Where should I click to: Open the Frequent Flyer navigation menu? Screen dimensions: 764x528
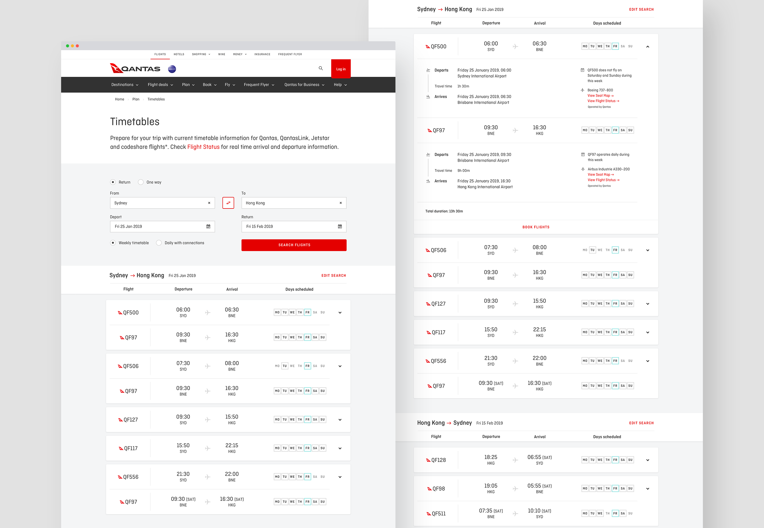[x=259, y=85]
